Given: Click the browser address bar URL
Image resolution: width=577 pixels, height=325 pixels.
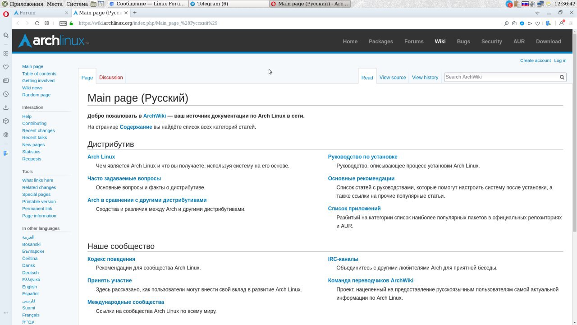Looking at the screenshot, I should pos(148,23).
